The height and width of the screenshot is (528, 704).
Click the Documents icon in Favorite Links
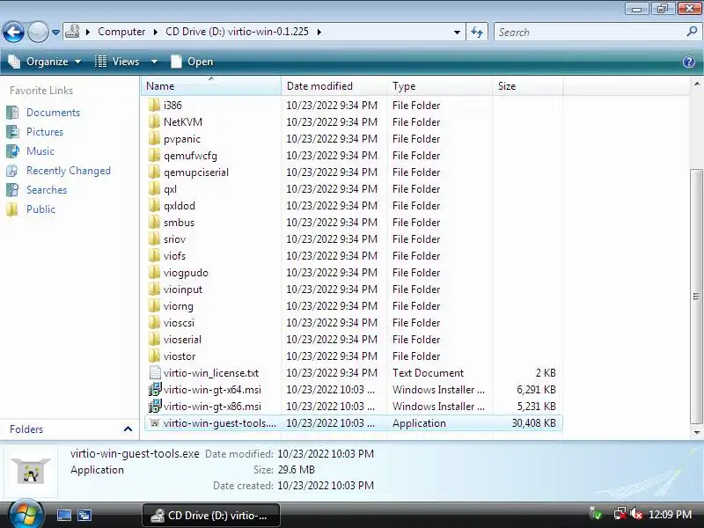12,113
